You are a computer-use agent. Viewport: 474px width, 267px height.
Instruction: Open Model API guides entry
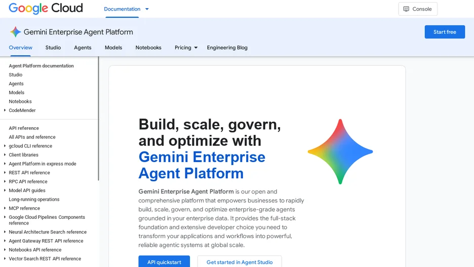[27, 190]
